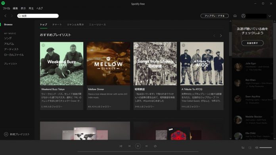276x155 pixels.
Task: Open A Tribute To ATCQ cover
Action: [x=202, y=63]
